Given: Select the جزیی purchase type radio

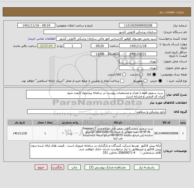Looking at the screenshot, I should coord(160,81).
